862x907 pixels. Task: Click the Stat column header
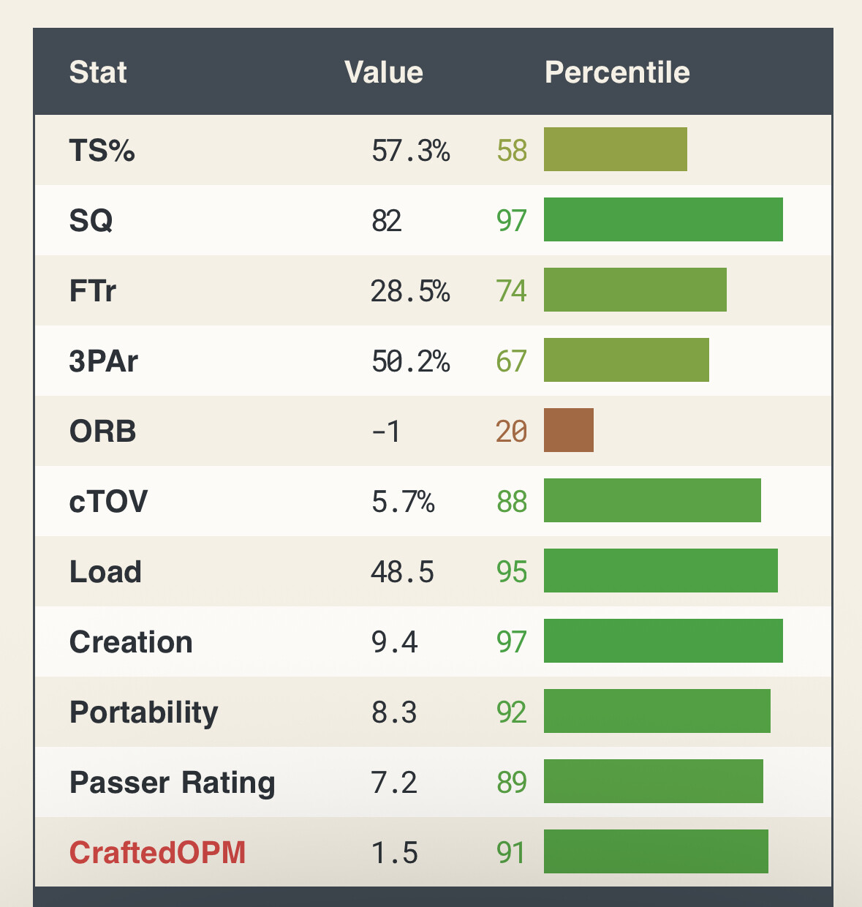point(98,72)
